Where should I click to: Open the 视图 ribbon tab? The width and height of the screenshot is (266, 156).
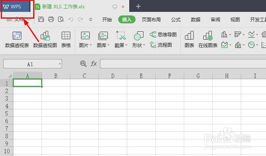235,20
